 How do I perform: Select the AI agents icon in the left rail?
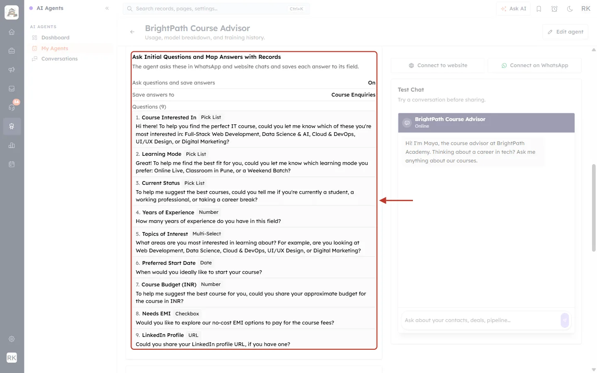[x=12, y=126]
